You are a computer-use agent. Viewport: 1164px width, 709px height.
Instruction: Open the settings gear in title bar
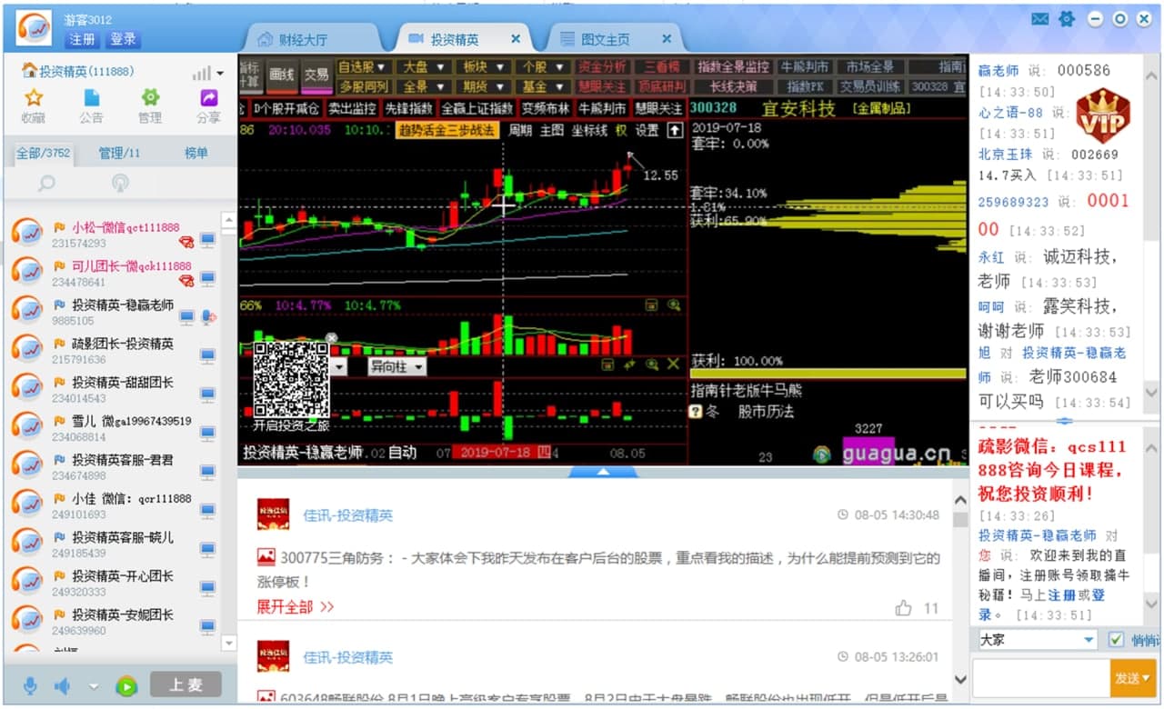pos(1067,19)
